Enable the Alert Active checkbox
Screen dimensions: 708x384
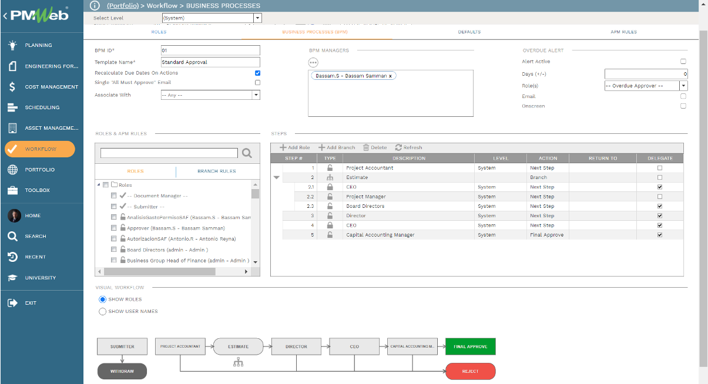click(x=683, y=62)
